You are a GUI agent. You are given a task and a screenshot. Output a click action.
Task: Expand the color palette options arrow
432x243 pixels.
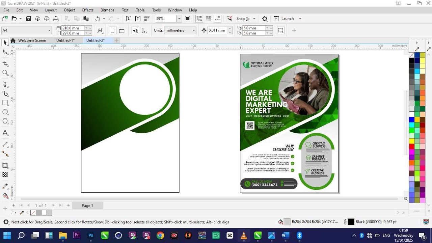(x=417, y=43)
